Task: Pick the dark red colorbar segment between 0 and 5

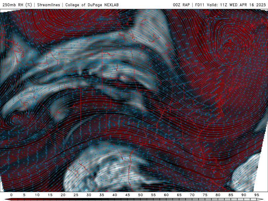Action: tap(18, 199)
